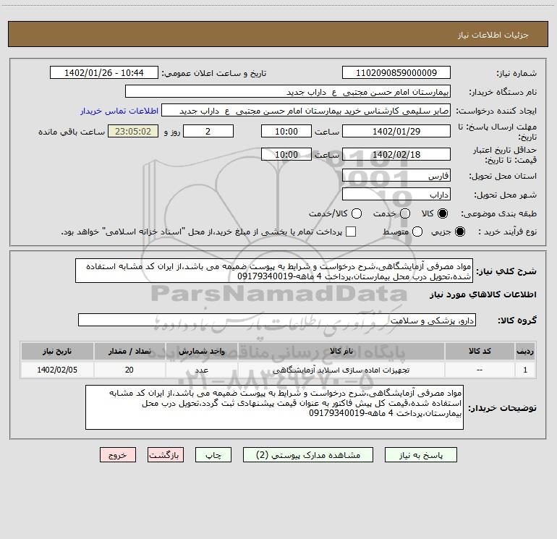Viewport: 557px width, 539px height.
Task: Click the خروج exit button
Action: 118,455
